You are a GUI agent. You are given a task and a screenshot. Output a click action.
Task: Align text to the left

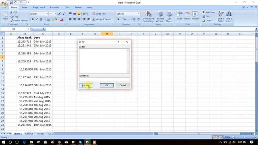[x=70, y=19]
